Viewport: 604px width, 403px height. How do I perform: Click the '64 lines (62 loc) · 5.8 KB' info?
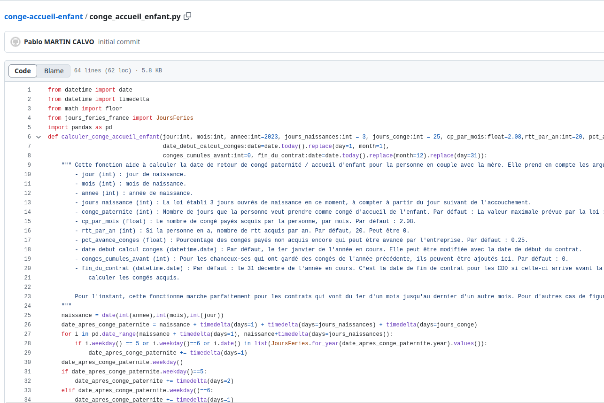(x=118, y=71)
